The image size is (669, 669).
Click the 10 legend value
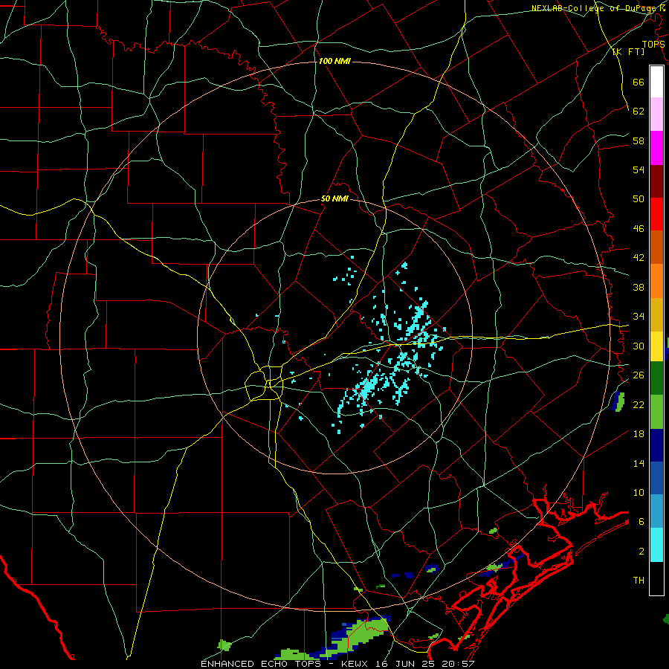639,492
